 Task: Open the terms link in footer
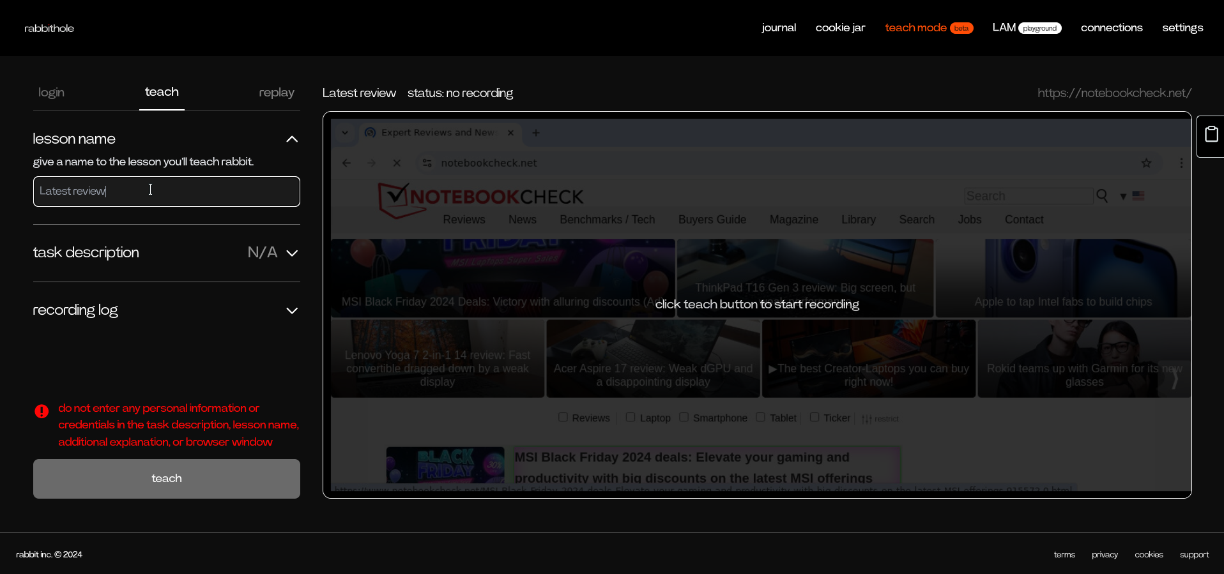pyautogui.click(x=1064, y=554)
